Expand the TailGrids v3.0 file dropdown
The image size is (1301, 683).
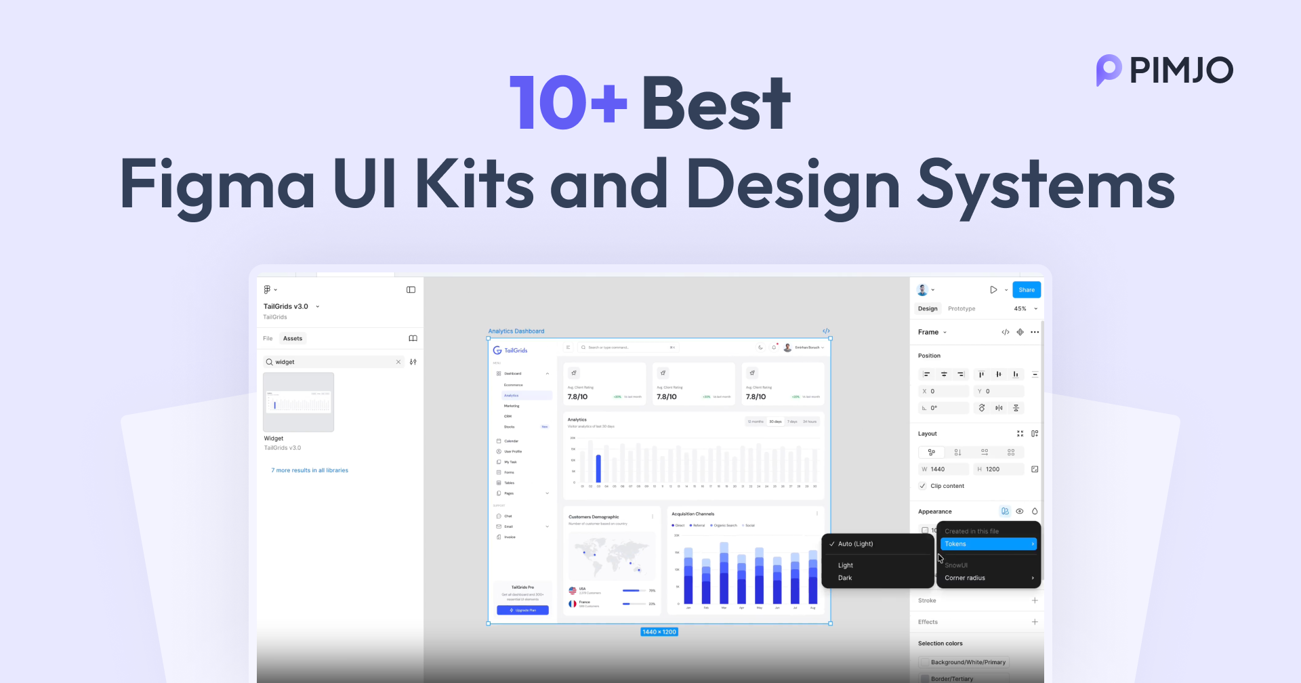317,306
